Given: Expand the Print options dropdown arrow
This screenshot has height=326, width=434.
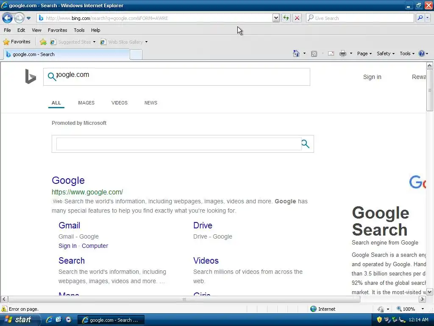Looking at the screenshot, I should pyautogui.click(x=351, y=53).
